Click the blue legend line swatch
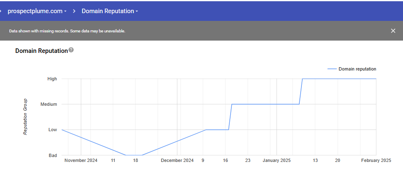This screenshot has height=173, width=403. tap(332, 69)
